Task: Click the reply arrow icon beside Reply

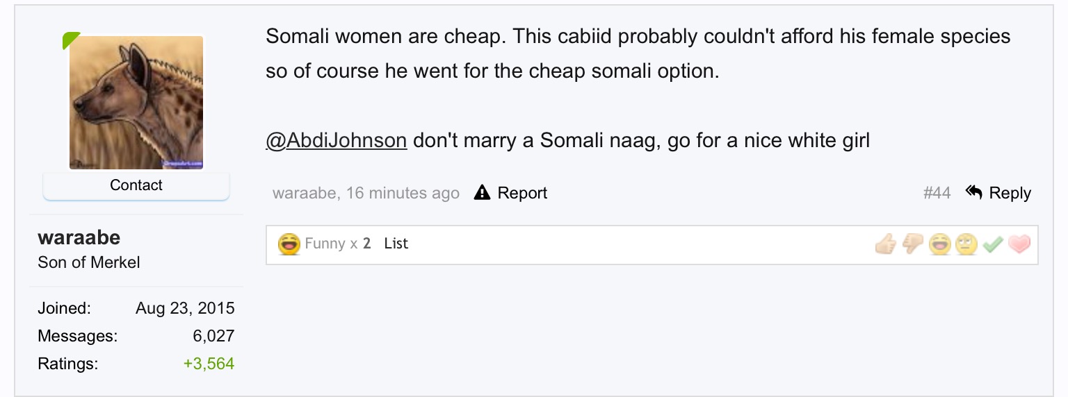Action: coord(974,192)
